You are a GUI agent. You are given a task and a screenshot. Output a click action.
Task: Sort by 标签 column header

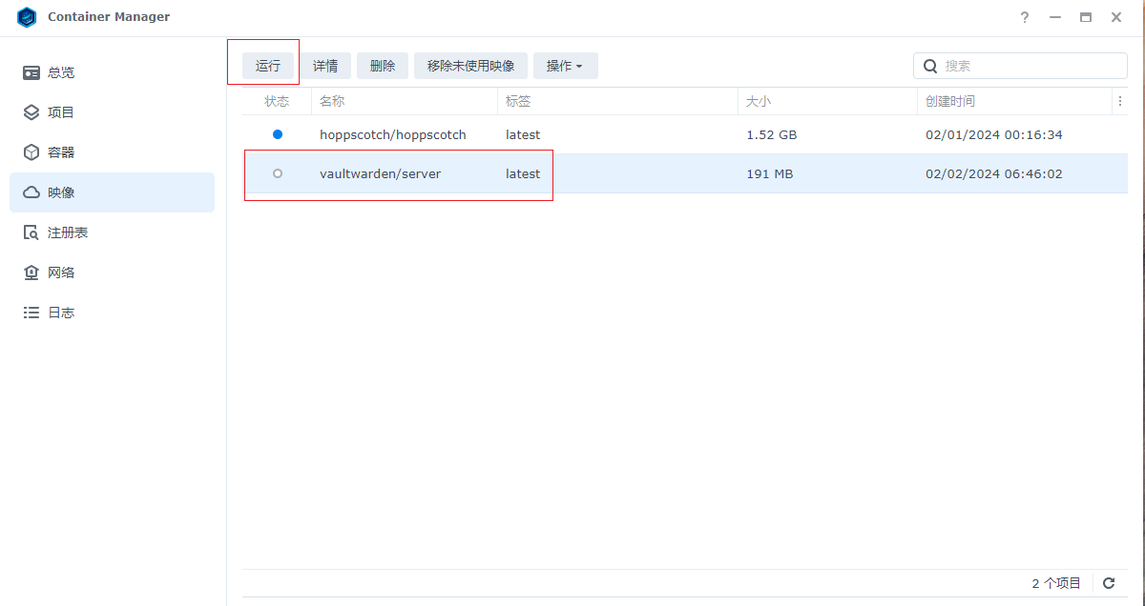coord(617,101)
